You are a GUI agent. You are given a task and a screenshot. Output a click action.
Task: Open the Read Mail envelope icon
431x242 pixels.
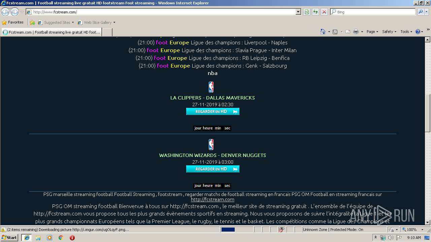[347, 32]
